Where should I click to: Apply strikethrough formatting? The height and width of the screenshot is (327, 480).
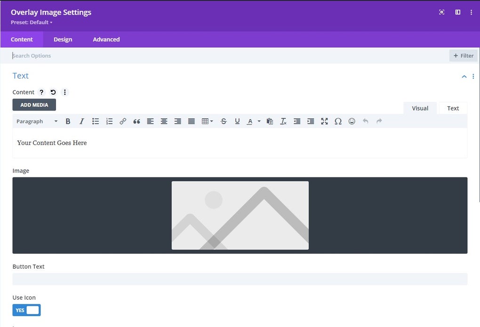tap(224, 121)
